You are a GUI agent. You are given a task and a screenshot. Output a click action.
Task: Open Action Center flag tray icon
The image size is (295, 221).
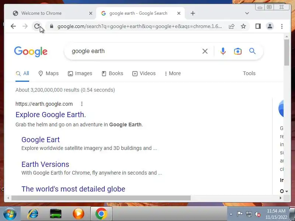(x=240, y=214)
